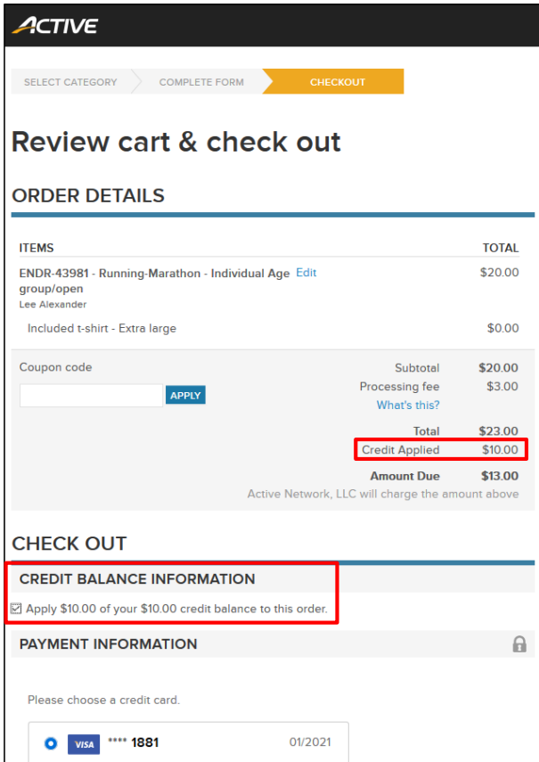Viewport: 539px width, 762px height.
Task: Click the secure payment lock icon
Action: 519,643
